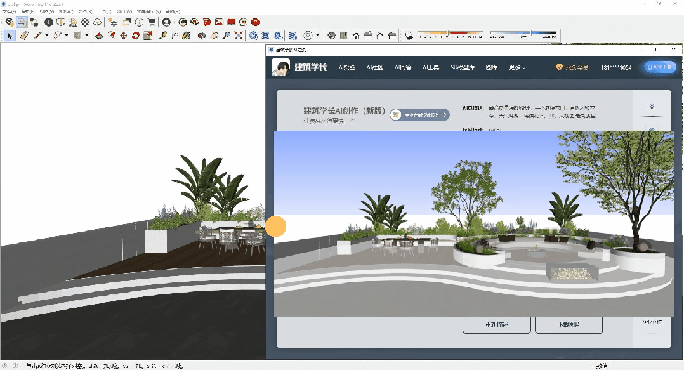Open the 视图(V) menu

click(47, 11)
